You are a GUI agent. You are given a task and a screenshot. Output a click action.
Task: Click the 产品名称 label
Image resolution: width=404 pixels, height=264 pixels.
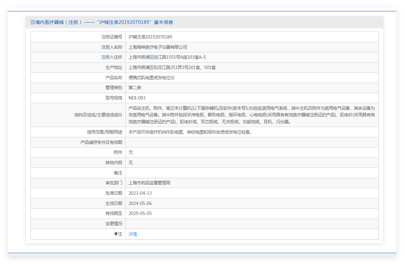(114, 78)
